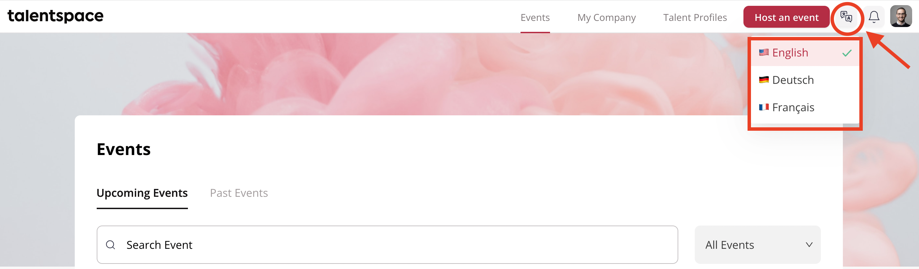This screenshot has height=269, width=919.
Task: Click the French flag icon
Action: [x=763, y=107]
